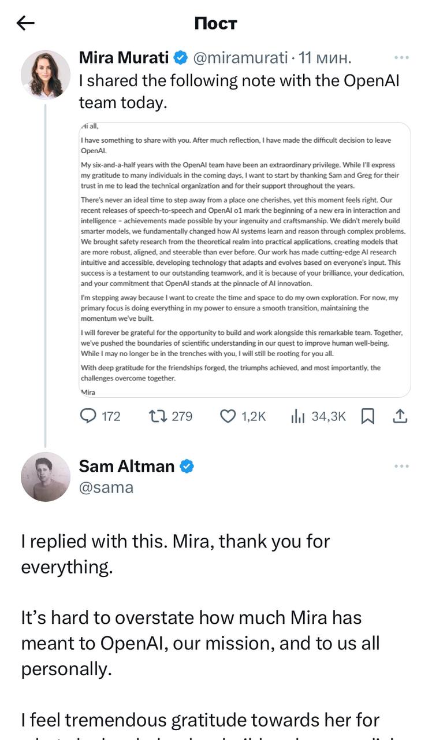
Task: Tap Sam Altman's verified badge
Action: 187,466
